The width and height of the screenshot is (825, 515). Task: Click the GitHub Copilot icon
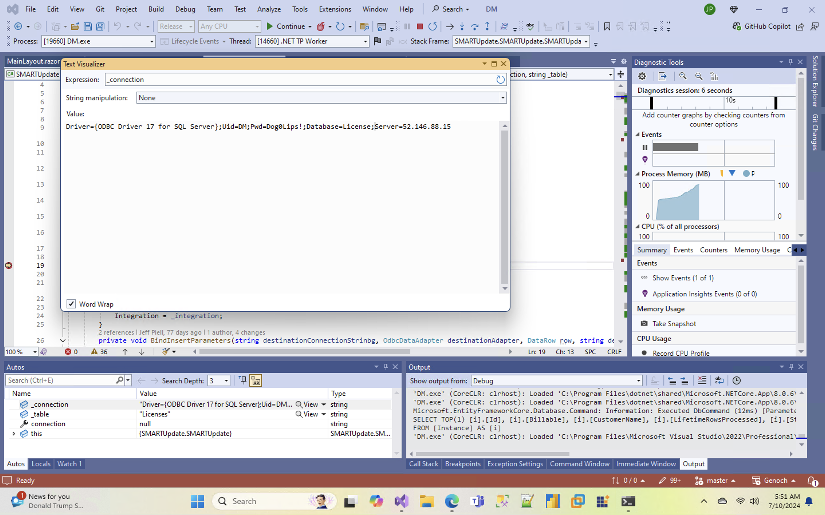(x=737, y=26)
